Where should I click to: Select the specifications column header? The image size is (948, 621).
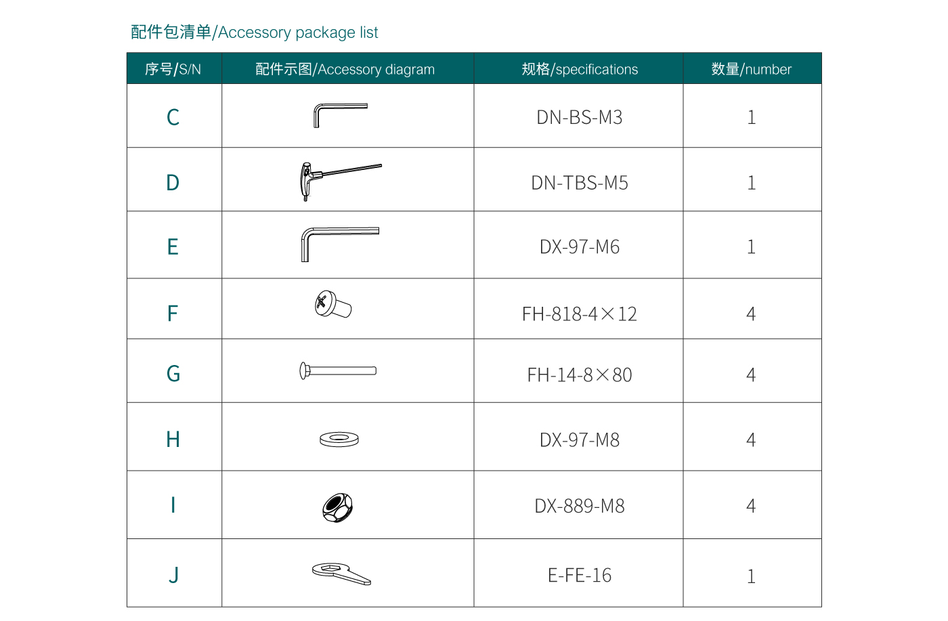coord(580,69)
